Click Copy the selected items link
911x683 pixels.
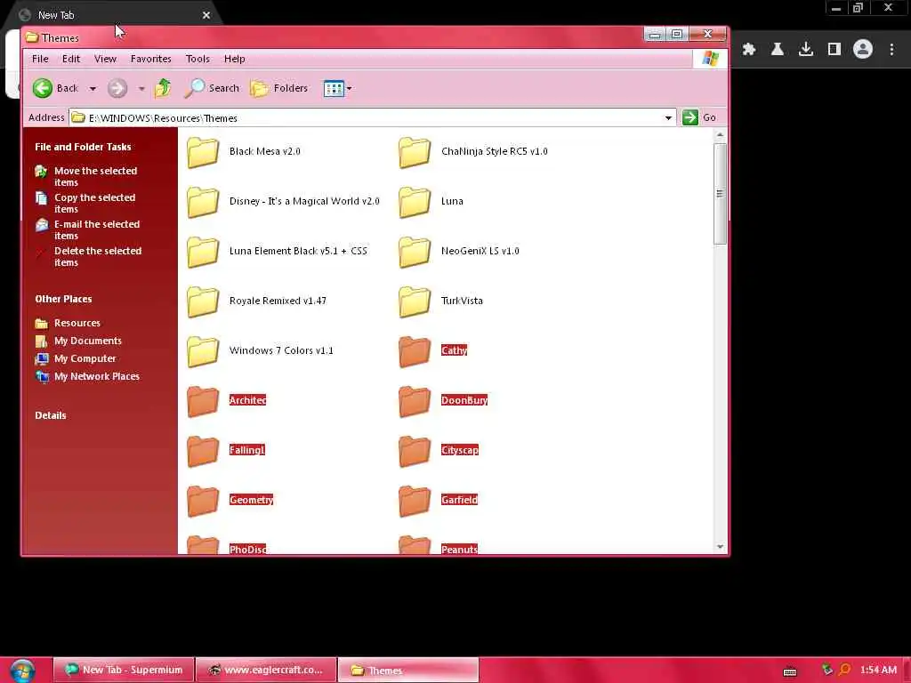(x=94, y=203)
